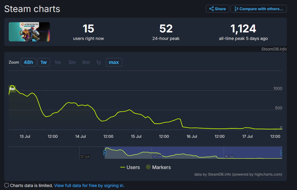This screenshot has height=190, width=297.
Task: Click the 13 Jul axis label
Action: (25, 136)
